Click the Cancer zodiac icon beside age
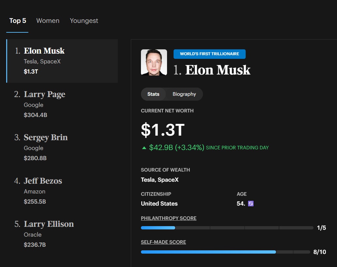Image resolution: width=337 pixels, height=267 pixels. point(251,204)
